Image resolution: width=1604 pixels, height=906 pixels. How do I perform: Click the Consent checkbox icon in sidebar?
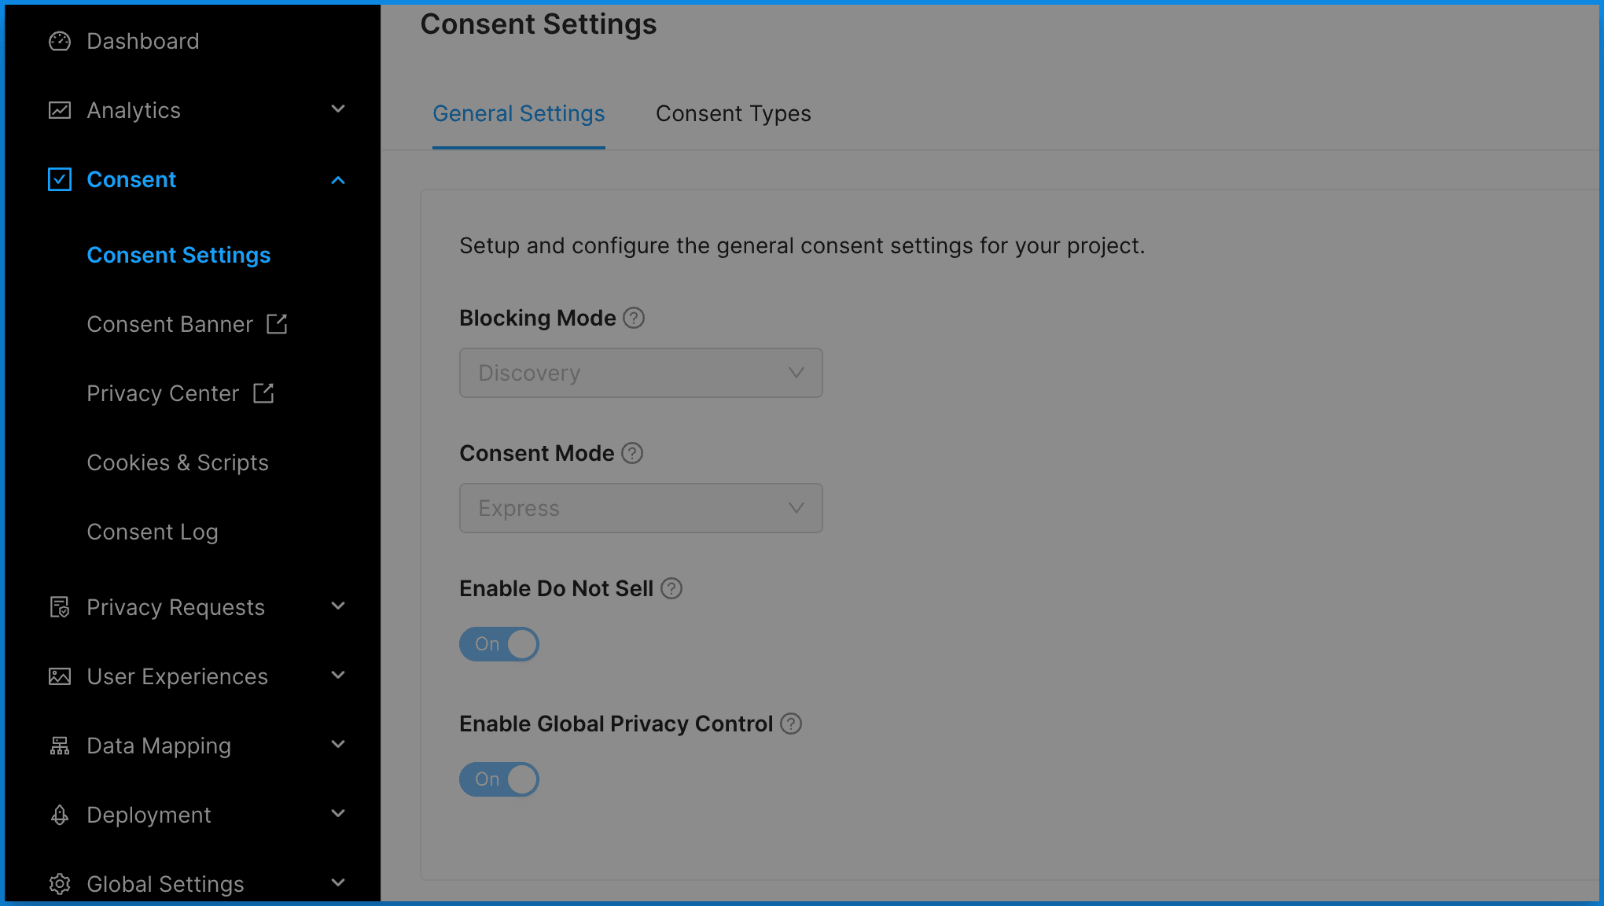click(x=60, y=179)
